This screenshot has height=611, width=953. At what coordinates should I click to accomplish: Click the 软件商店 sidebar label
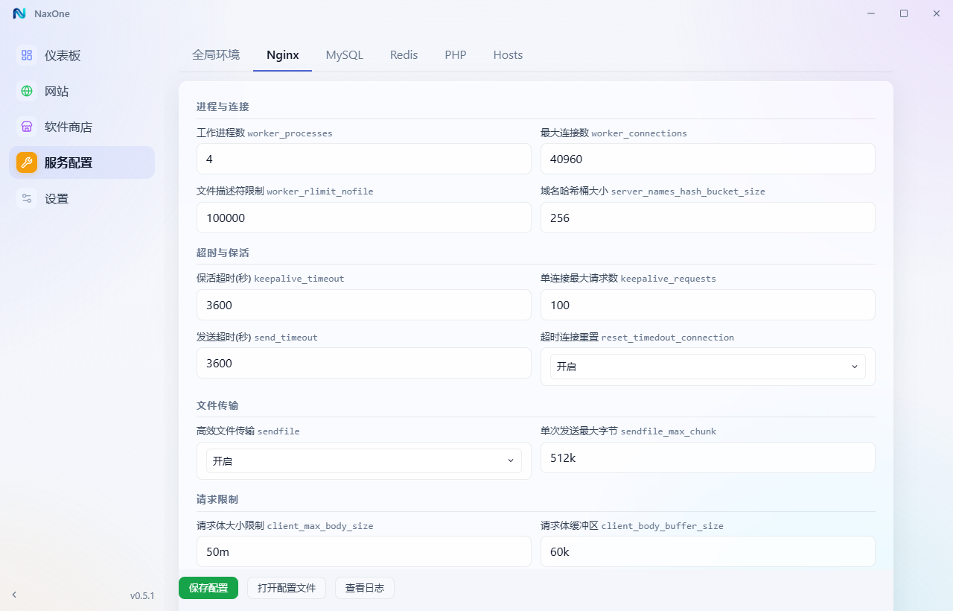(68, 127)
